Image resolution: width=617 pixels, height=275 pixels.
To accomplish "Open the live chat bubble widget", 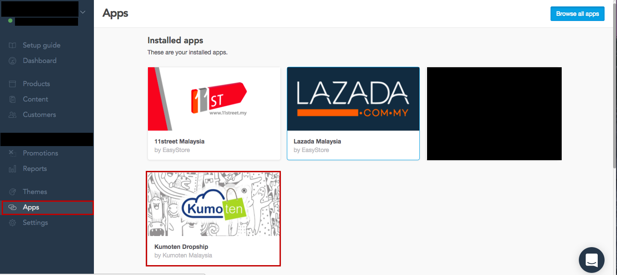I will [592, 260].
